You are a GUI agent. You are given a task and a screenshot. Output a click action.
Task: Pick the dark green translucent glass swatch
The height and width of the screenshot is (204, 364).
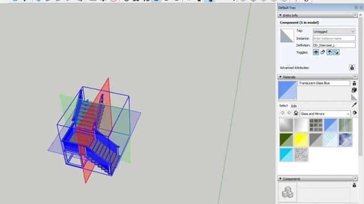click(x=286, y=140)
